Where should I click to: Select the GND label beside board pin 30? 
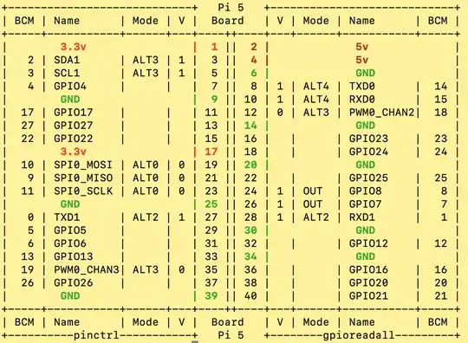(x=366, y=230)
